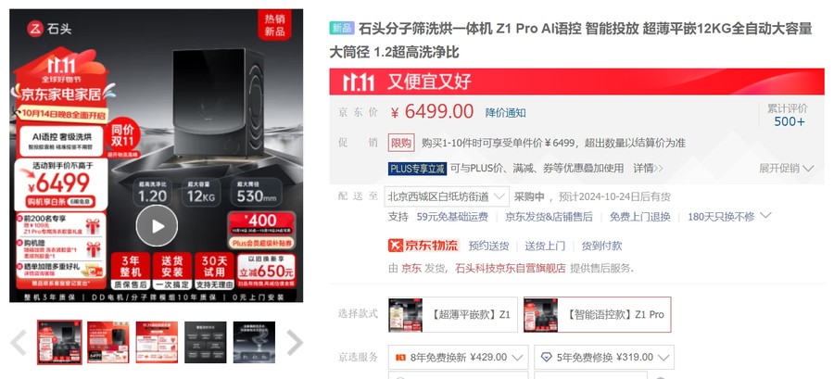View 500+ cumulative reviews
834x379 pixels.
click(x=789, y=121)
